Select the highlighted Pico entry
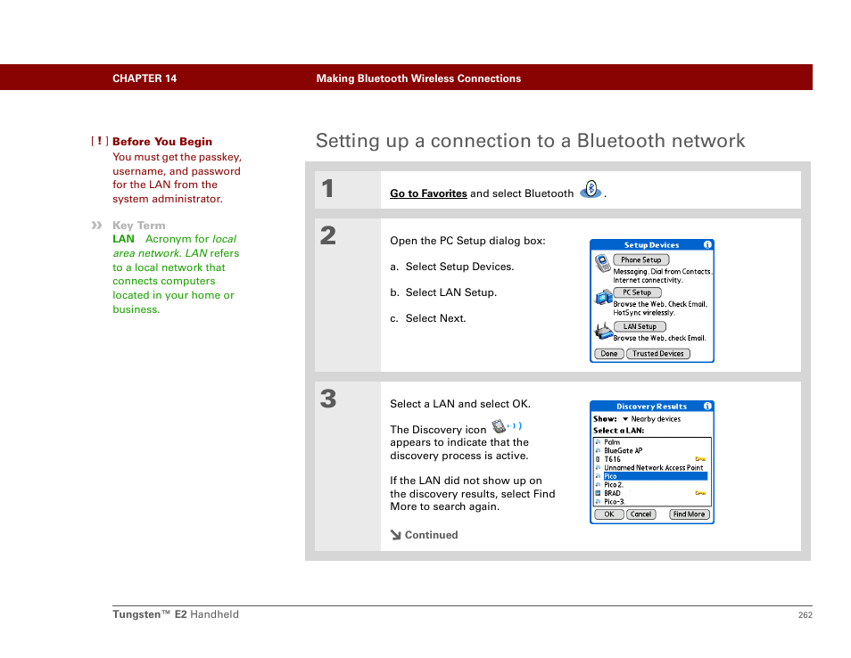 (x=652, y=476)
